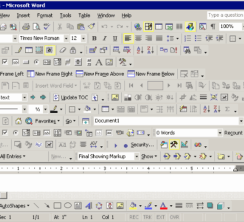This screenshot has height=222, width=244.
Task: Click the Bold formatting icon
Action: [94, 38]
